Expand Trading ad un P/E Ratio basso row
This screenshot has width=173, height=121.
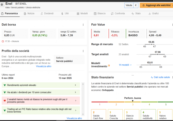coord(41,110)
